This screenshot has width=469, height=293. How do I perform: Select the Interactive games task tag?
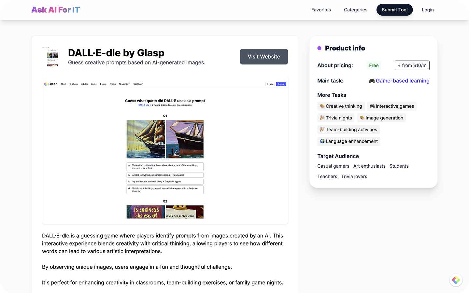click(392, 106)
